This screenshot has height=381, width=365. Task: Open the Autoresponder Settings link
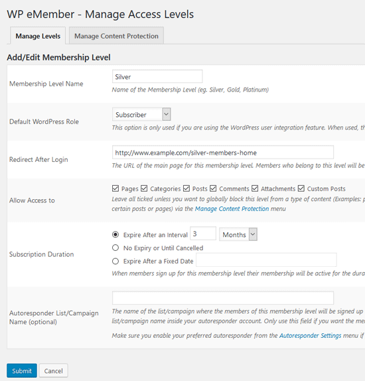pos(311,336)
